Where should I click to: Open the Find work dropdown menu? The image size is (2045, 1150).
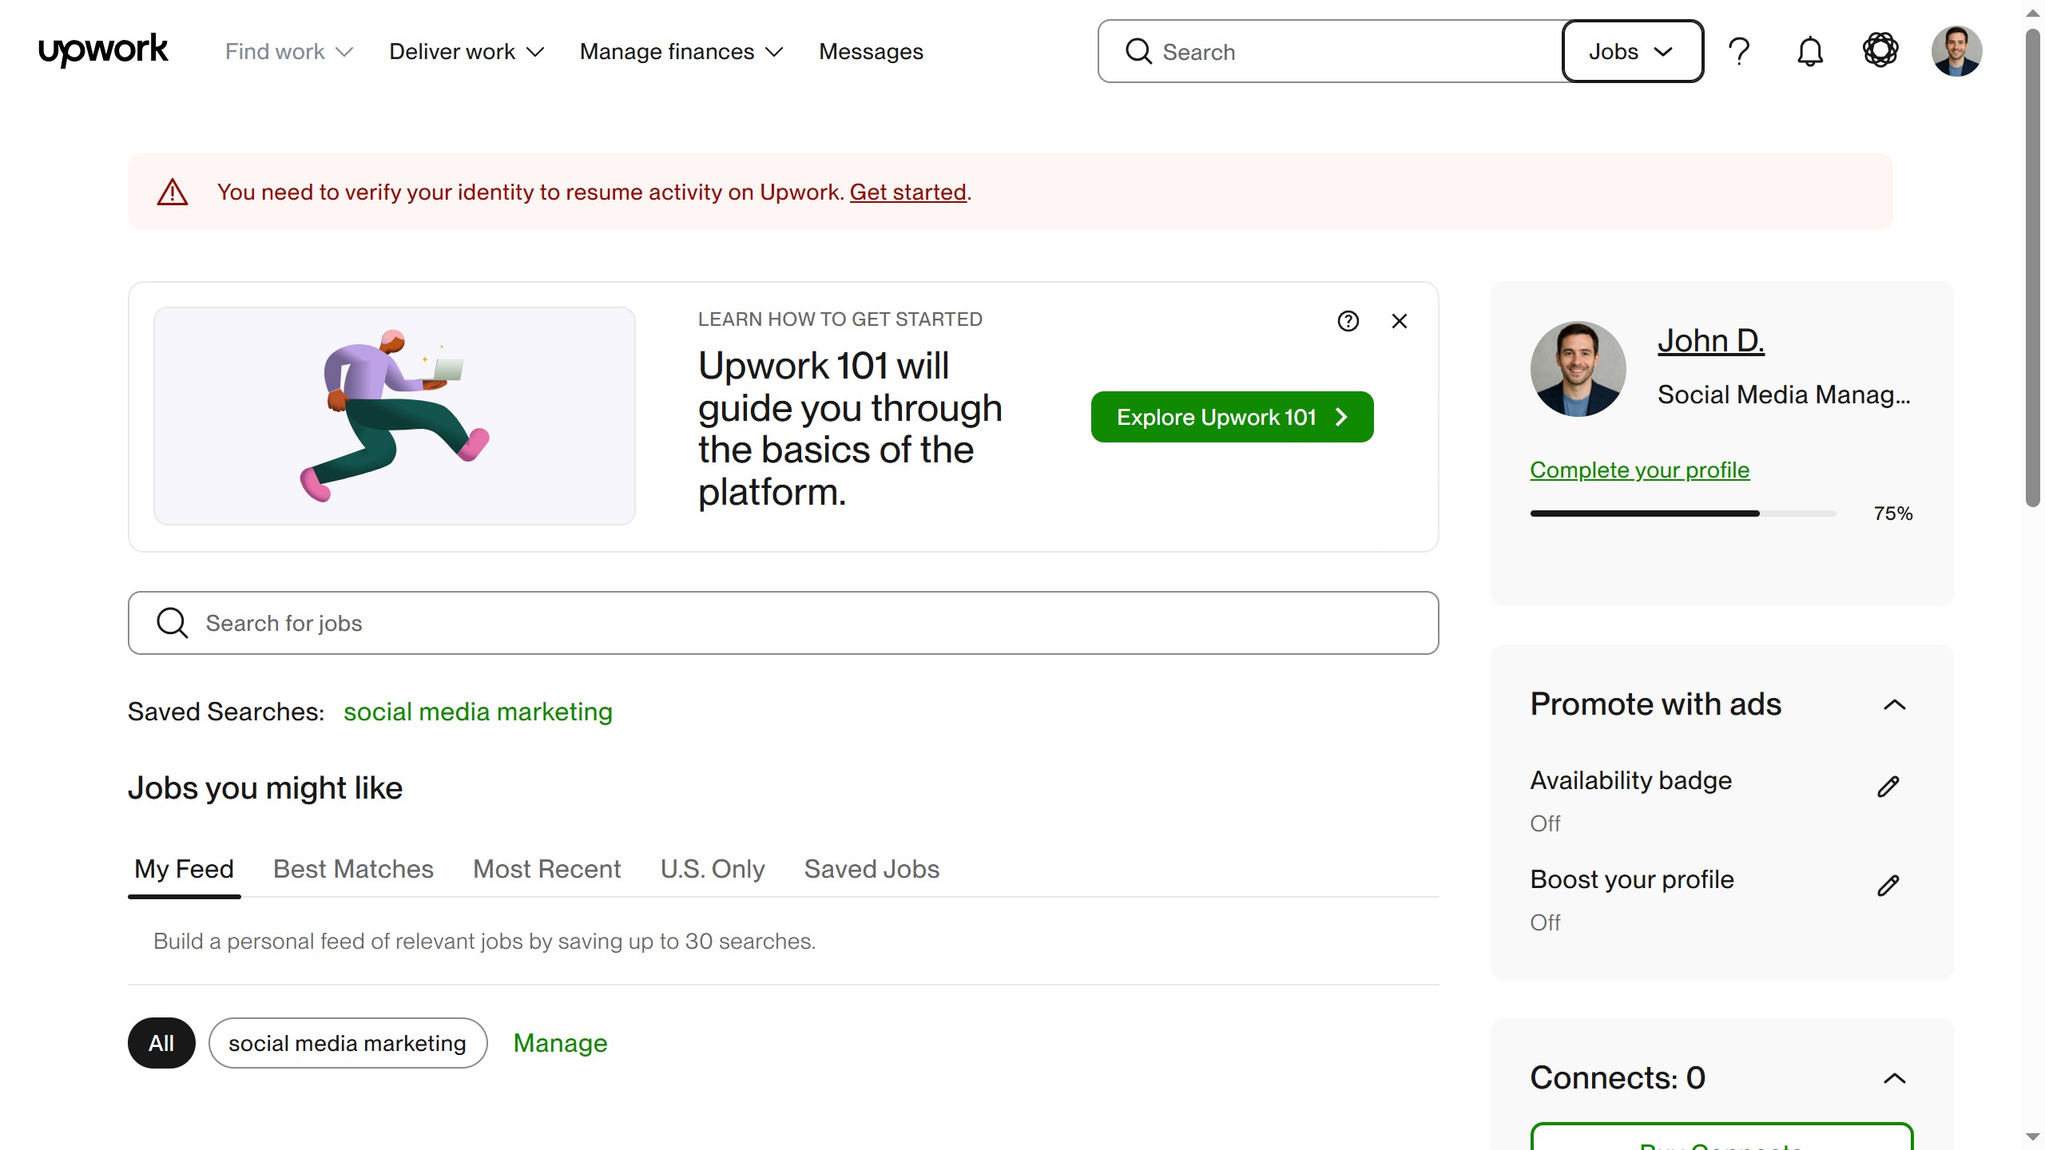(x=289, y=52)
